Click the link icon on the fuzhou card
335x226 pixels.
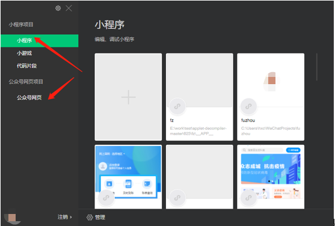(x=248, y=106)
